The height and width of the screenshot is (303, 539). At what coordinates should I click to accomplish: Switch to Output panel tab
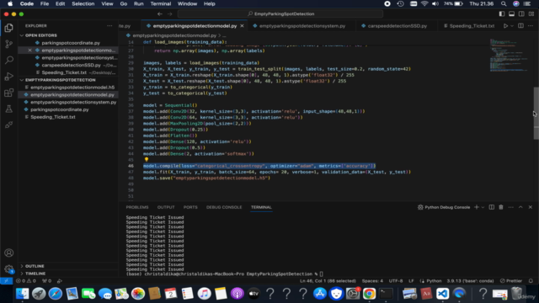pos(166,207)
